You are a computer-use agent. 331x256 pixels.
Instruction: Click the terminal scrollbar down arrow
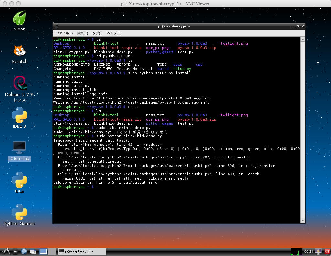[303, 220]
